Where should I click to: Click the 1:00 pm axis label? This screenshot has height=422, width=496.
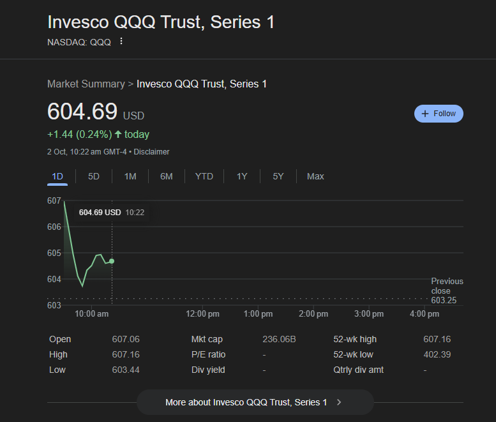[x=258, y=314]
